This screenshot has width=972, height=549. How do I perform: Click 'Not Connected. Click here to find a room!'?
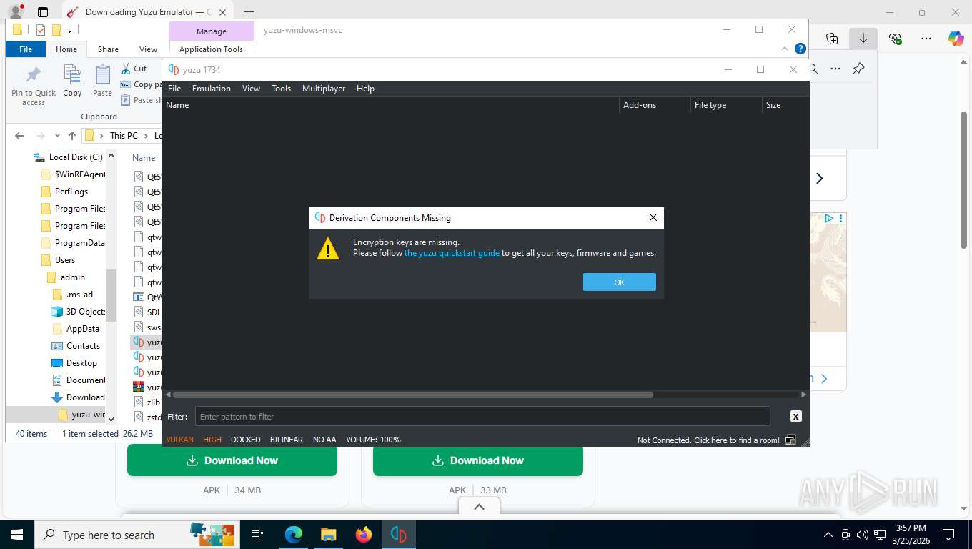708,440
